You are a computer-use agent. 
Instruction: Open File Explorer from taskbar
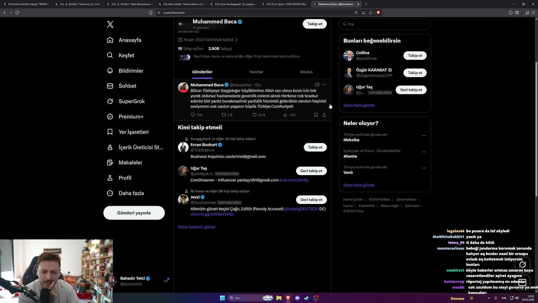pyautogui.click(x=279, y=298)
